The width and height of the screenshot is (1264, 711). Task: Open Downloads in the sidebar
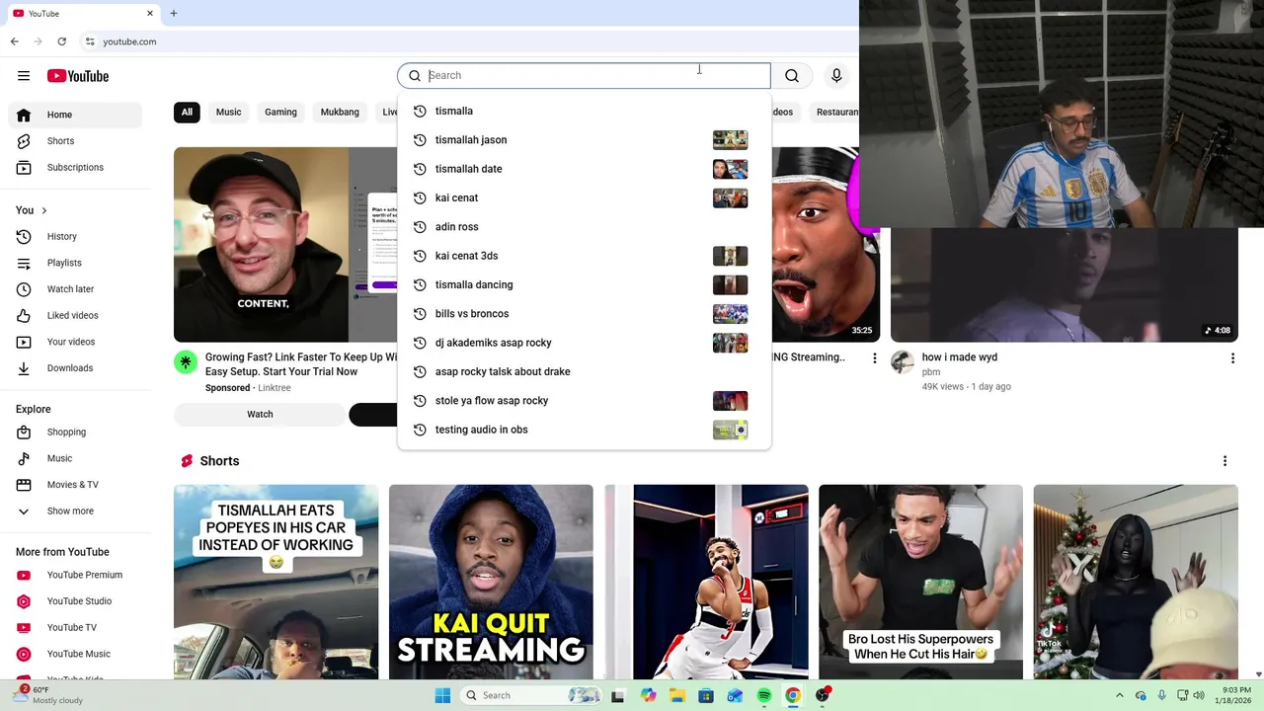pos(75,368)
